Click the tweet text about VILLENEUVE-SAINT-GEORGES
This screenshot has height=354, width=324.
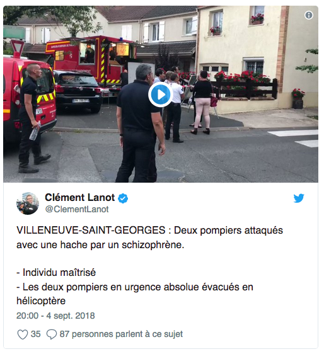click(149, 237)
